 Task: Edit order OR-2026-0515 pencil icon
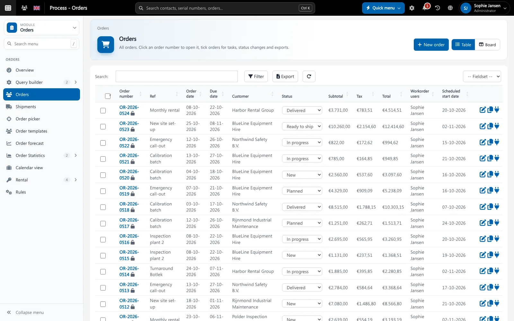(x=483, y=255)
